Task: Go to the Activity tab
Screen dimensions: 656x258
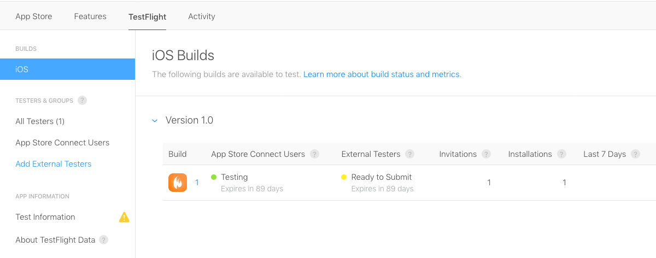Action: (x=202, y=16)
